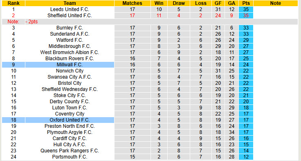
Task: Select the highlighted Oxford United F.C. row
Action: (128, 120)
